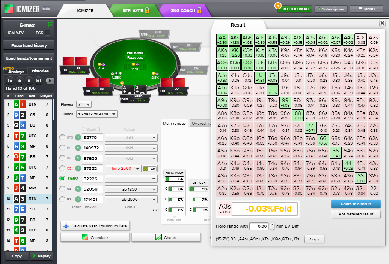
Task: Click MP green stack chip icon
Action: pyautogui.click(x=78, y=148)
